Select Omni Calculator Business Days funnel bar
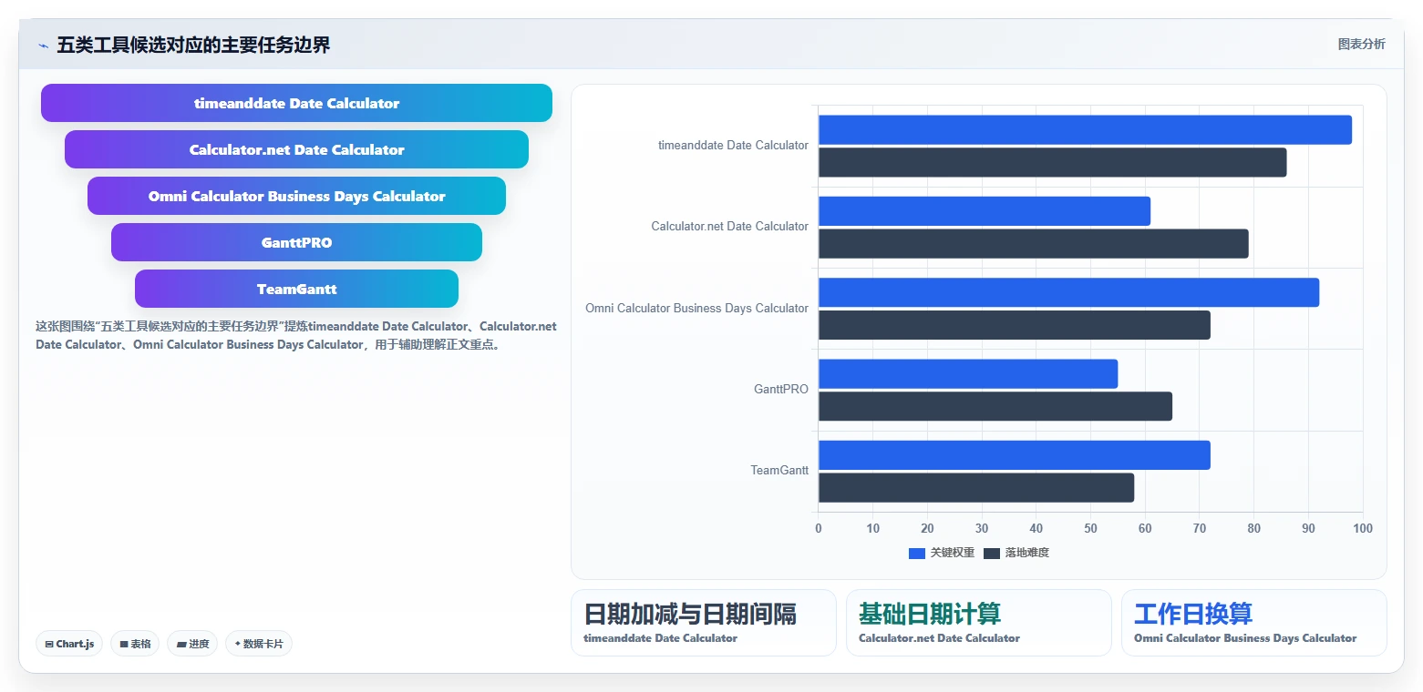This screenshot has width=1423, height=692. [296, 196]
